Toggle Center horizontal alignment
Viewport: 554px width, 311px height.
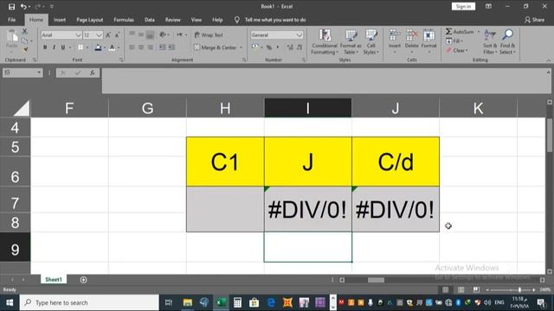[x=141, y=48]
